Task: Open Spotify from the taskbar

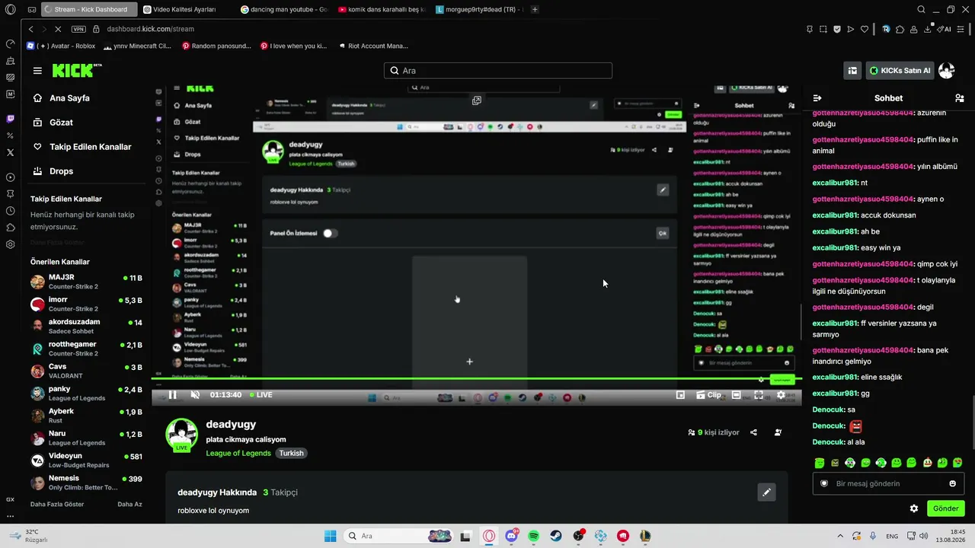Action: click(x=534, y=536)
